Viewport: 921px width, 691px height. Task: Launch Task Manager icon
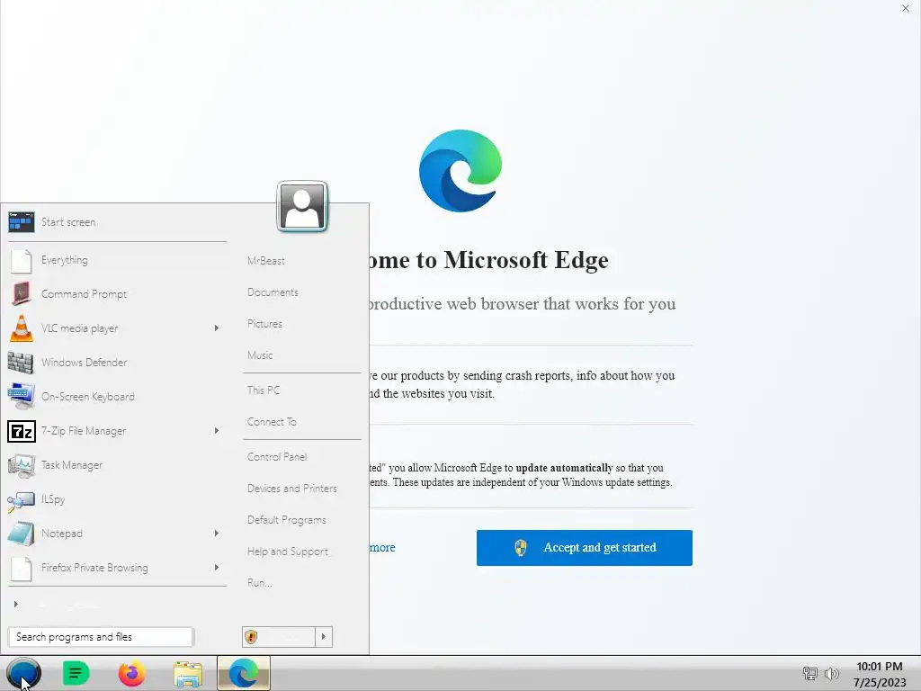pos(22,465)
